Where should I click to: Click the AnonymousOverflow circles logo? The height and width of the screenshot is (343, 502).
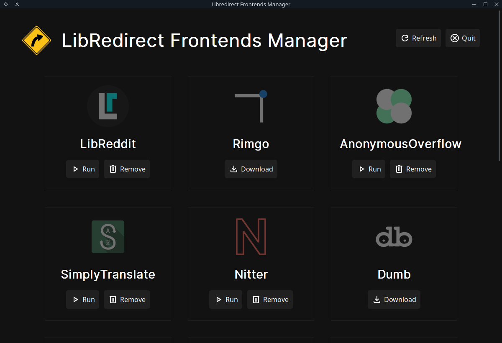[394, 106]
